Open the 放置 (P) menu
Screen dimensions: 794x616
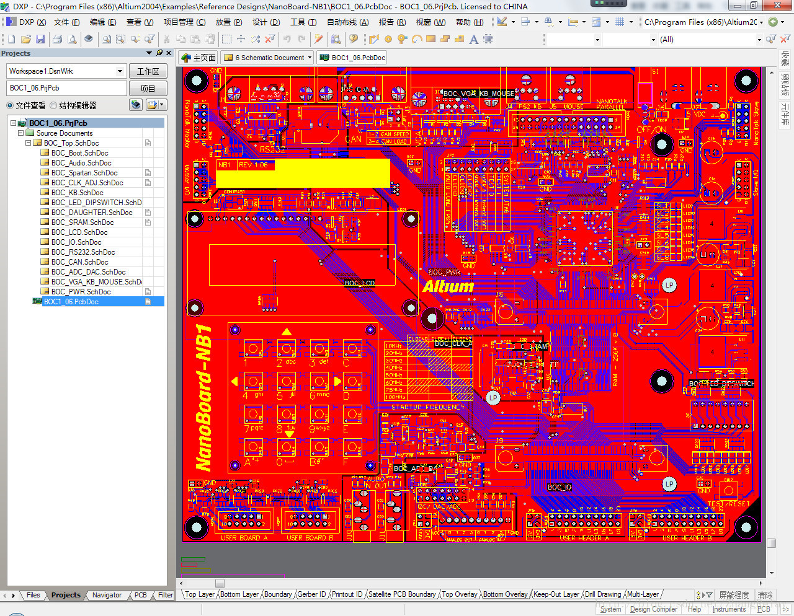tap(229, 22)
